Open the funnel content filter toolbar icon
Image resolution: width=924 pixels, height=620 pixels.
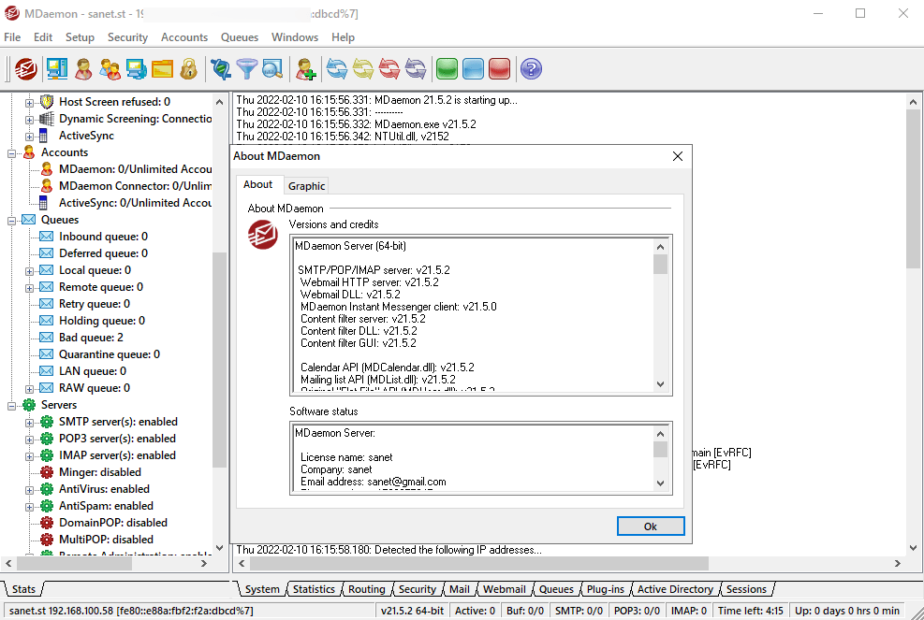(247, 69)
